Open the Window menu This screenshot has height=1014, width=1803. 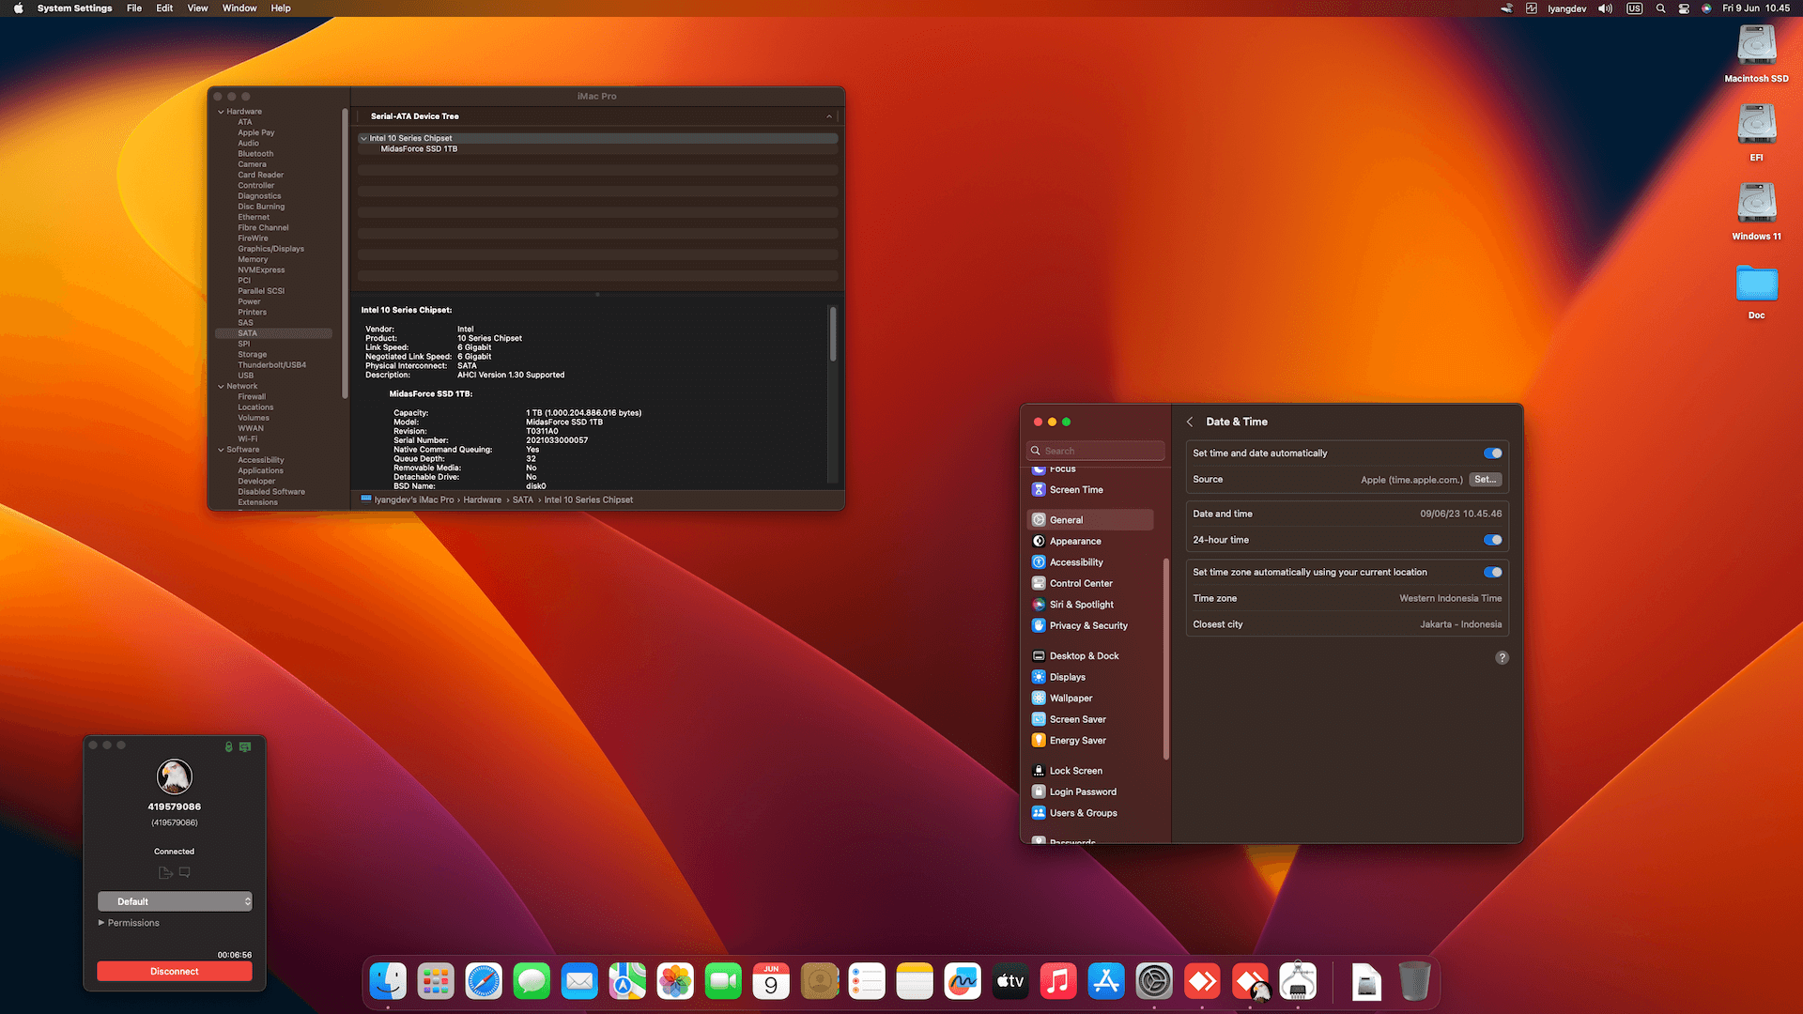point(239,8)
